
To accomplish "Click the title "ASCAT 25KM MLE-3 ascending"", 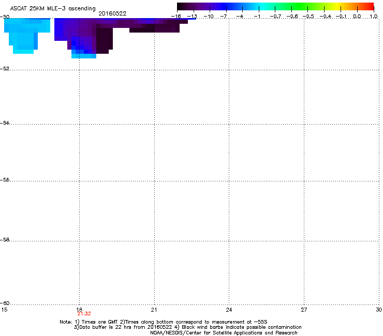I will (x=53, y=9).
